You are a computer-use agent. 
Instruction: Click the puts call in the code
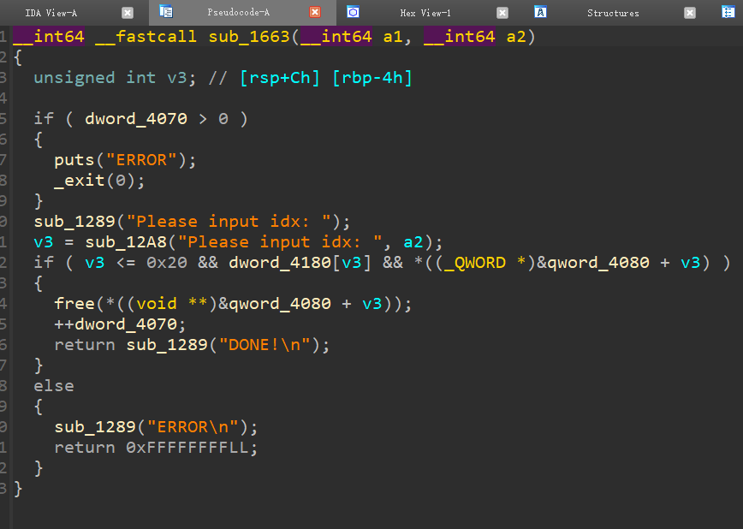click(x=74, y=160)
